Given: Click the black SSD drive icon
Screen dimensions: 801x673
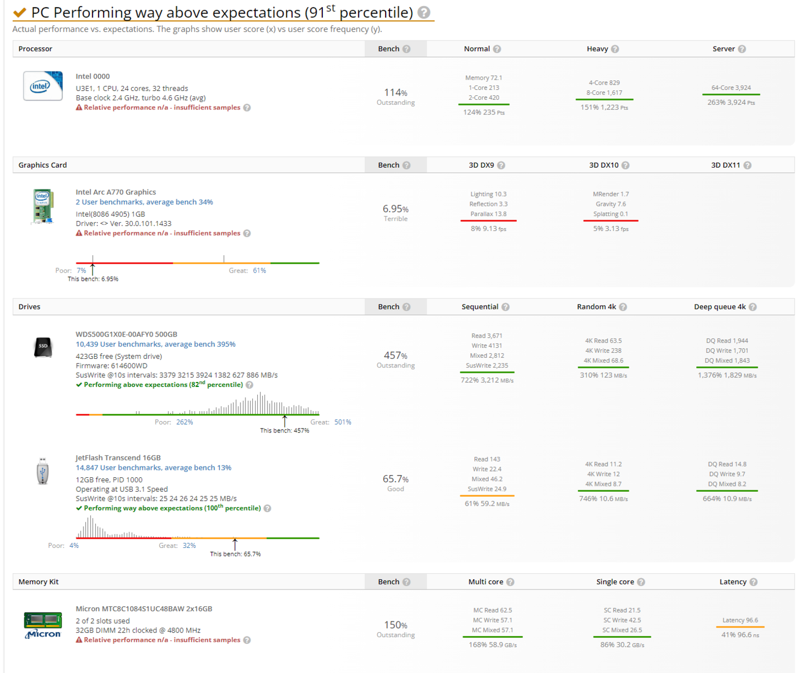Looking at the screenshot, I should point(43,347).
